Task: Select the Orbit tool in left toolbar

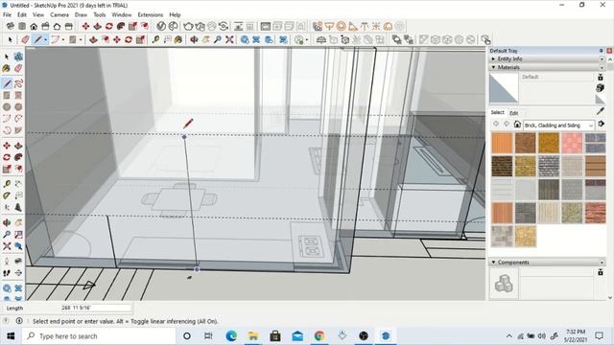Action: (7, 222)
